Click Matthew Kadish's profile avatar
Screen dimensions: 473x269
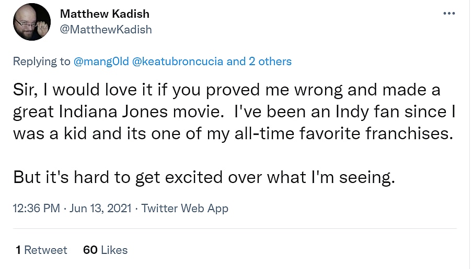pyautogui.click(x=32, y=22)
